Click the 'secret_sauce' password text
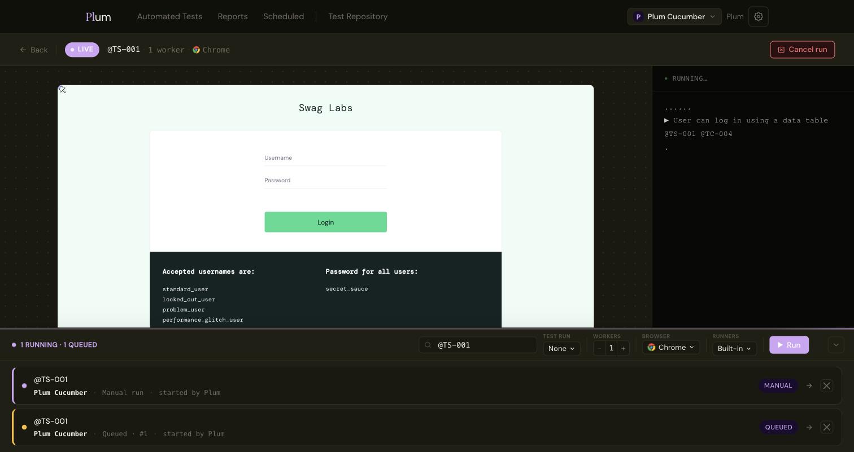This screenshot has height=452, width=854. coord(347,289)
